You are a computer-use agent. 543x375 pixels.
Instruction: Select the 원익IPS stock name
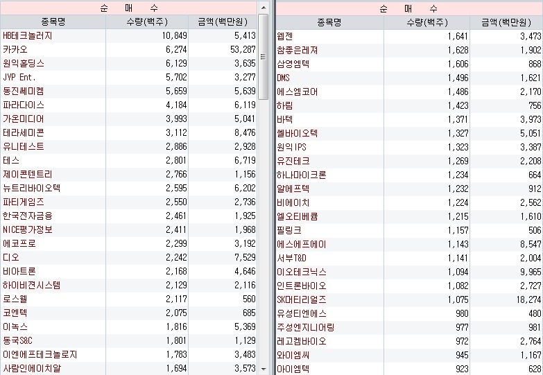point(291,147)
